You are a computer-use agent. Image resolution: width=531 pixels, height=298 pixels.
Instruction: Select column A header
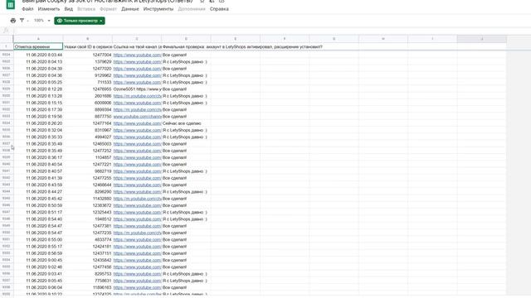click(38, 39)
